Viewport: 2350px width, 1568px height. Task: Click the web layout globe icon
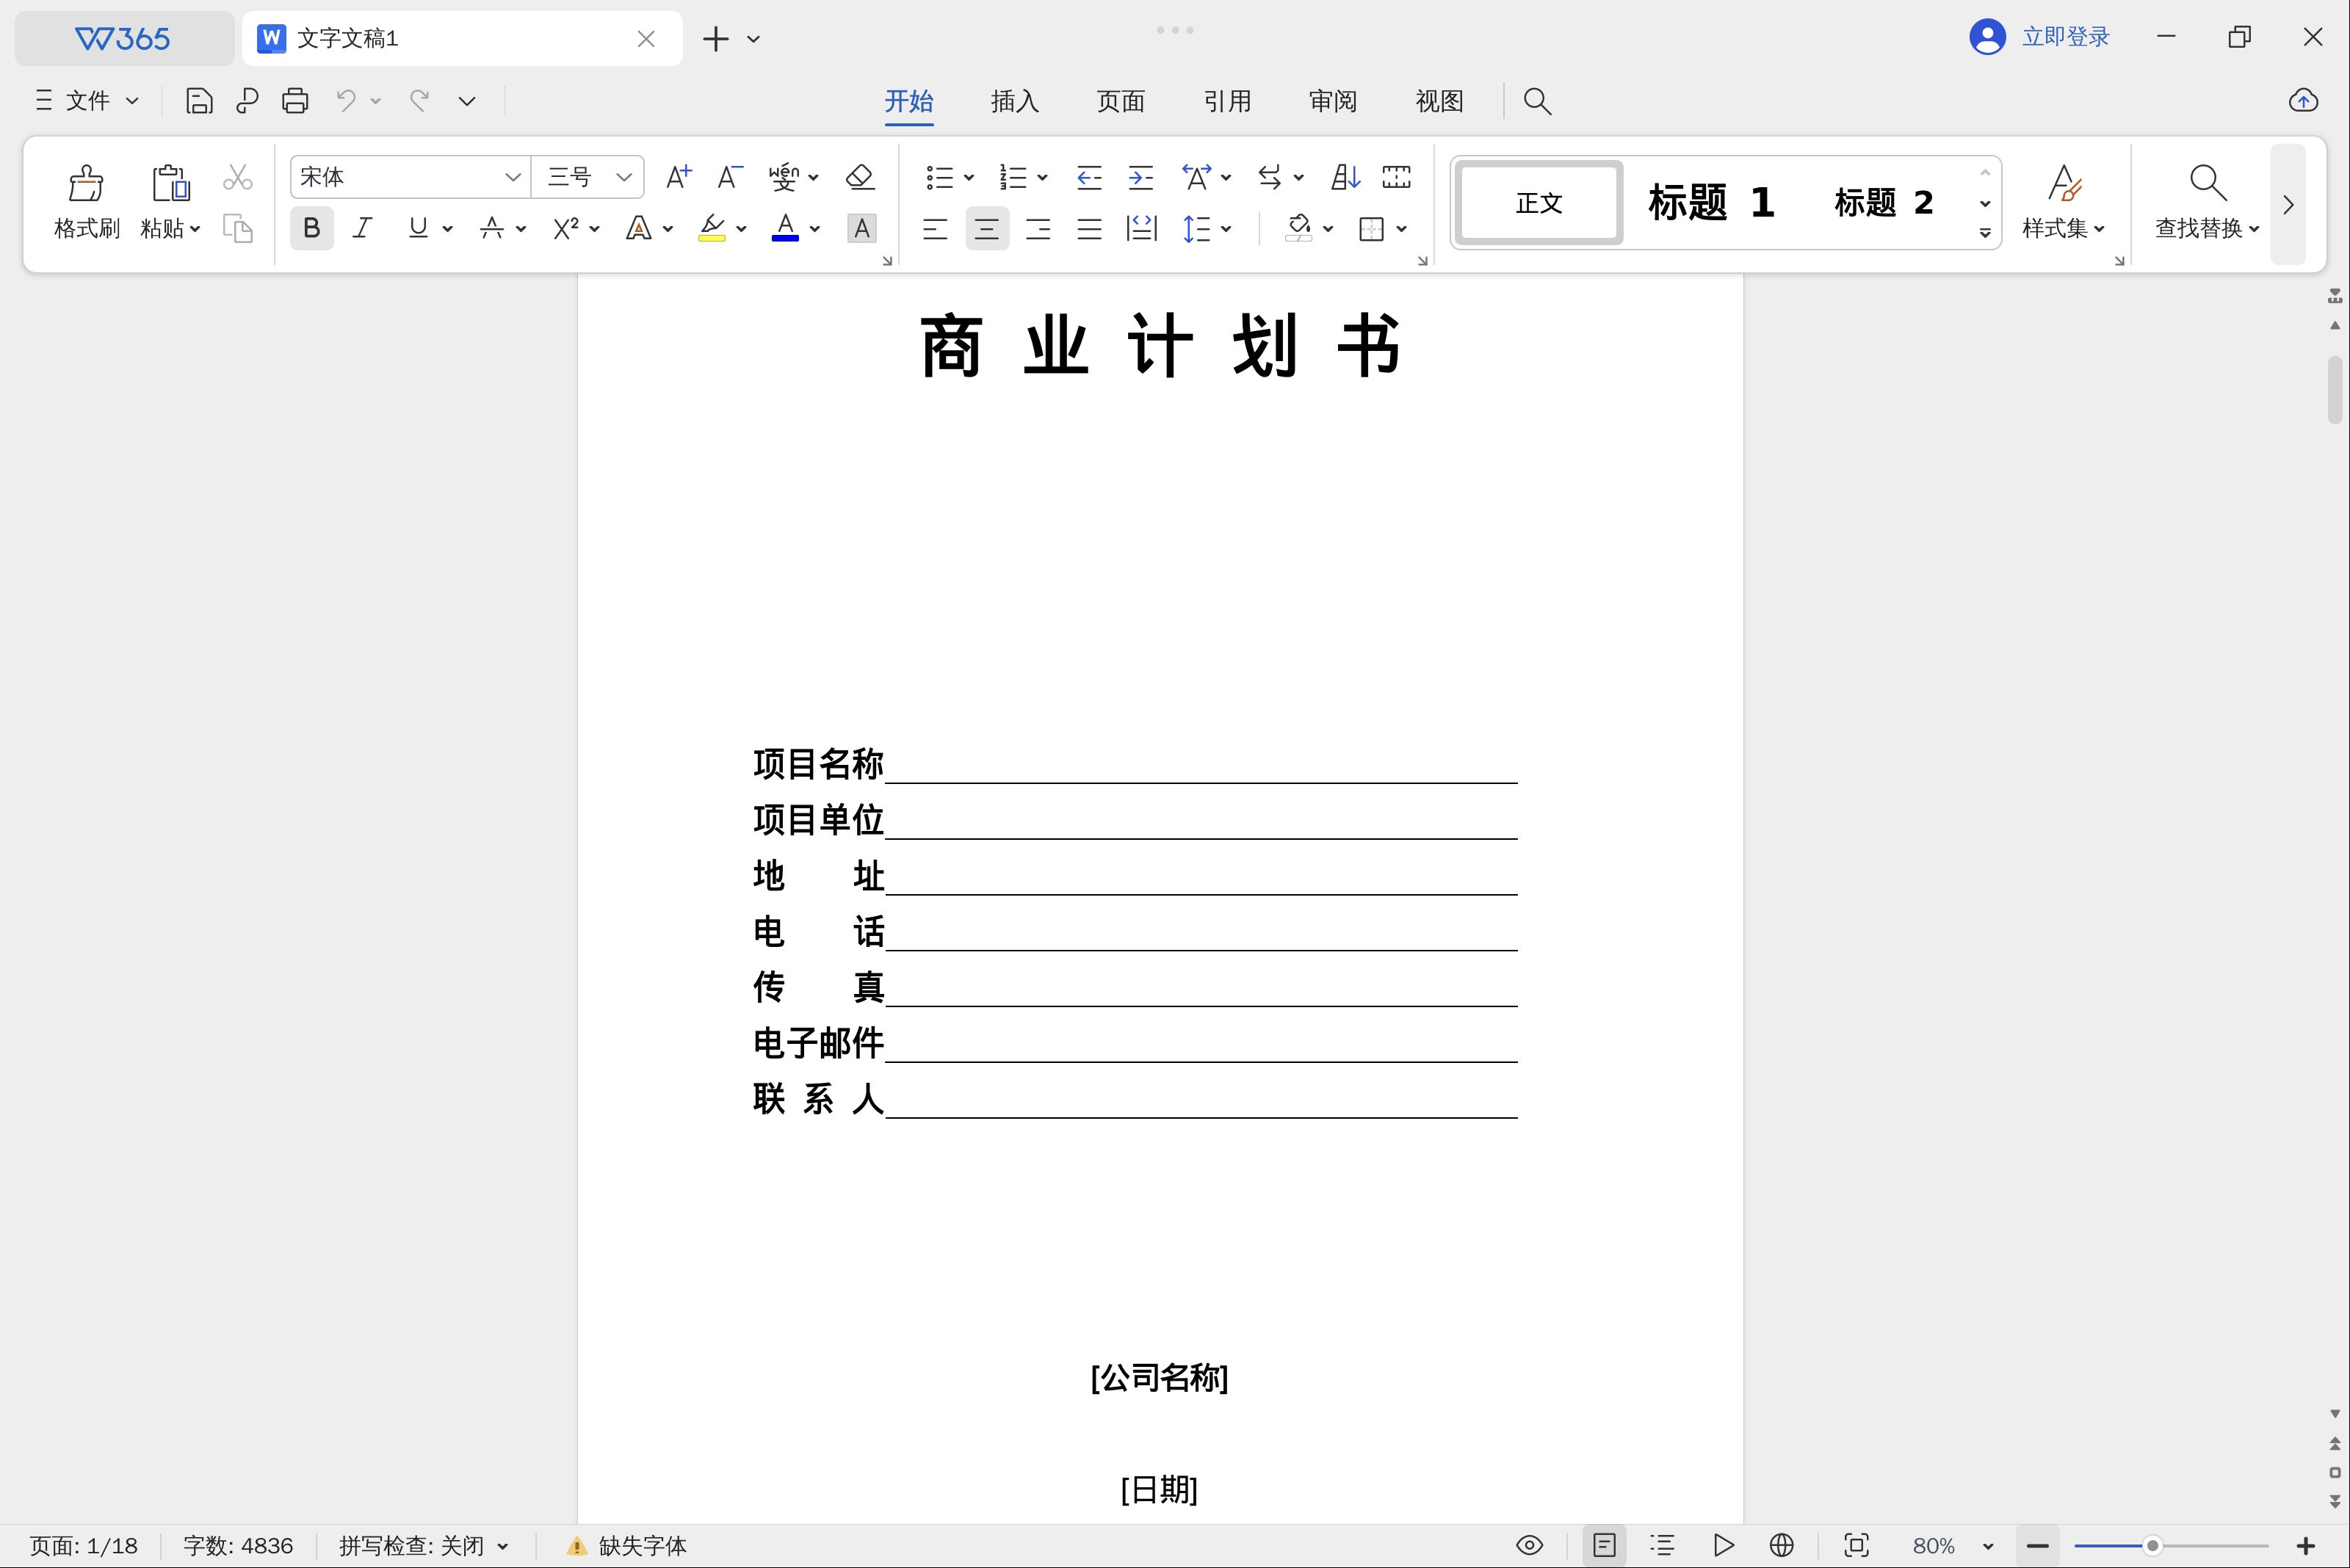pos(1782,1545)
